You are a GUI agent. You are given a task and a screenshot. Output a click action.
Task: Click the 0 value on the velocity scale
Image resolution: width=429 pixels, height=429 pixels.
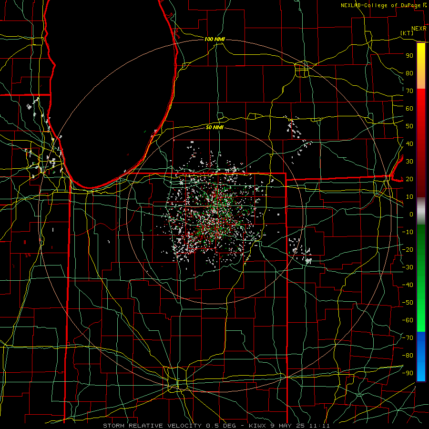click(x=411, y=214)
